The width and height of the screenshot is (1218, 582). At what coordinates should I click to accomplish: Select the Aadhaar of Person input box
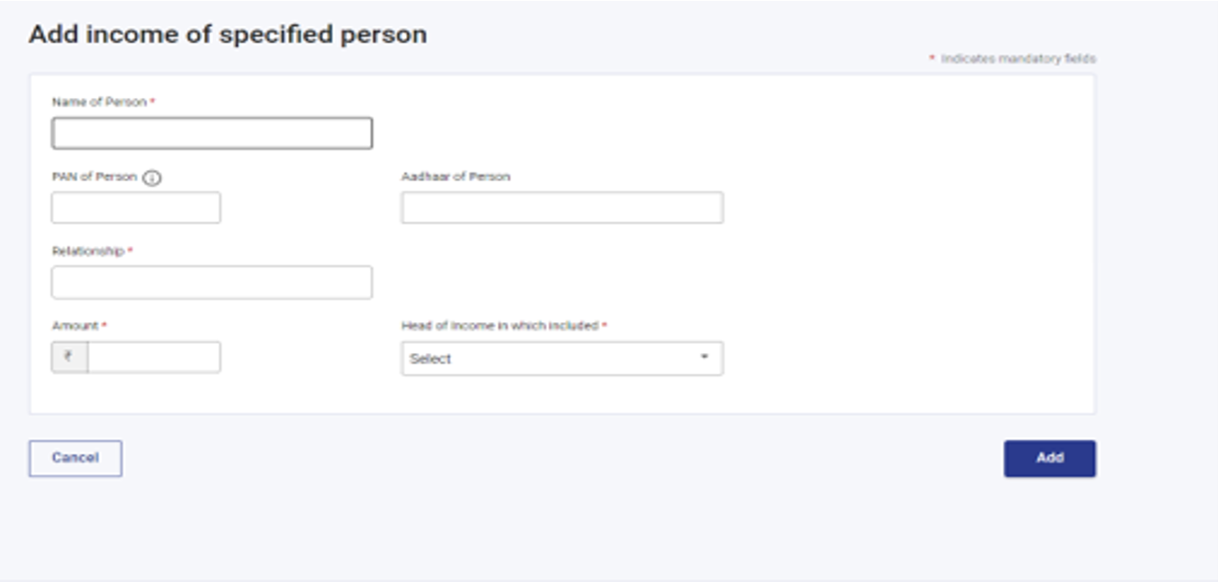[562, 207]
